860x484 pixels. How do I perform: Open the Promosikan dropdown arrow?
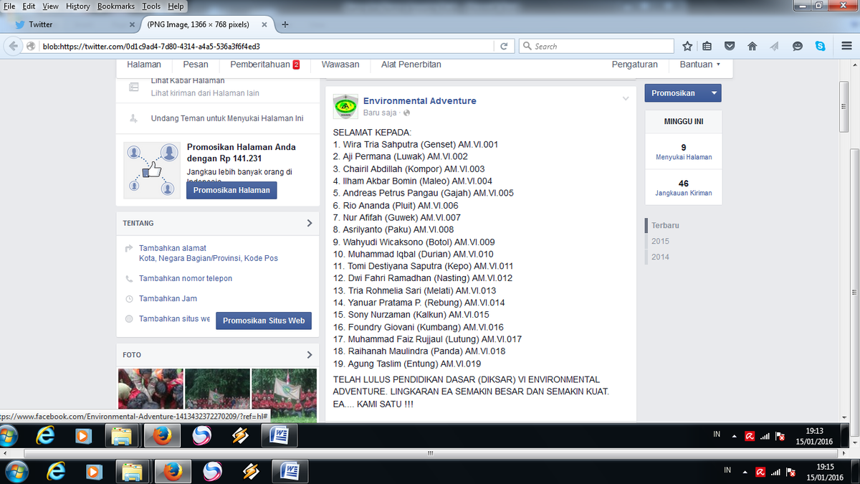pos(713,93)
